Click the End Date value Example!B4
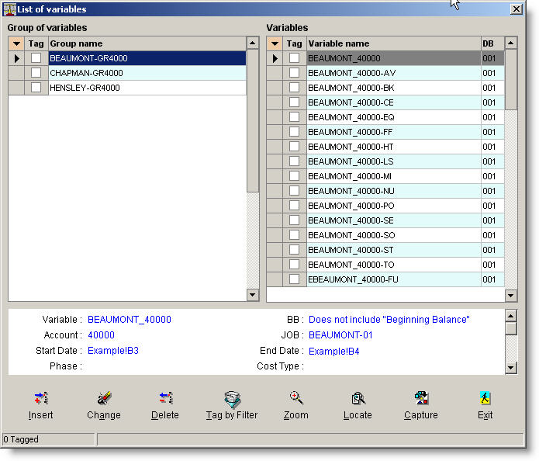Image resolution: width=539 pixels, height=461 pixels. click(333, 352)
